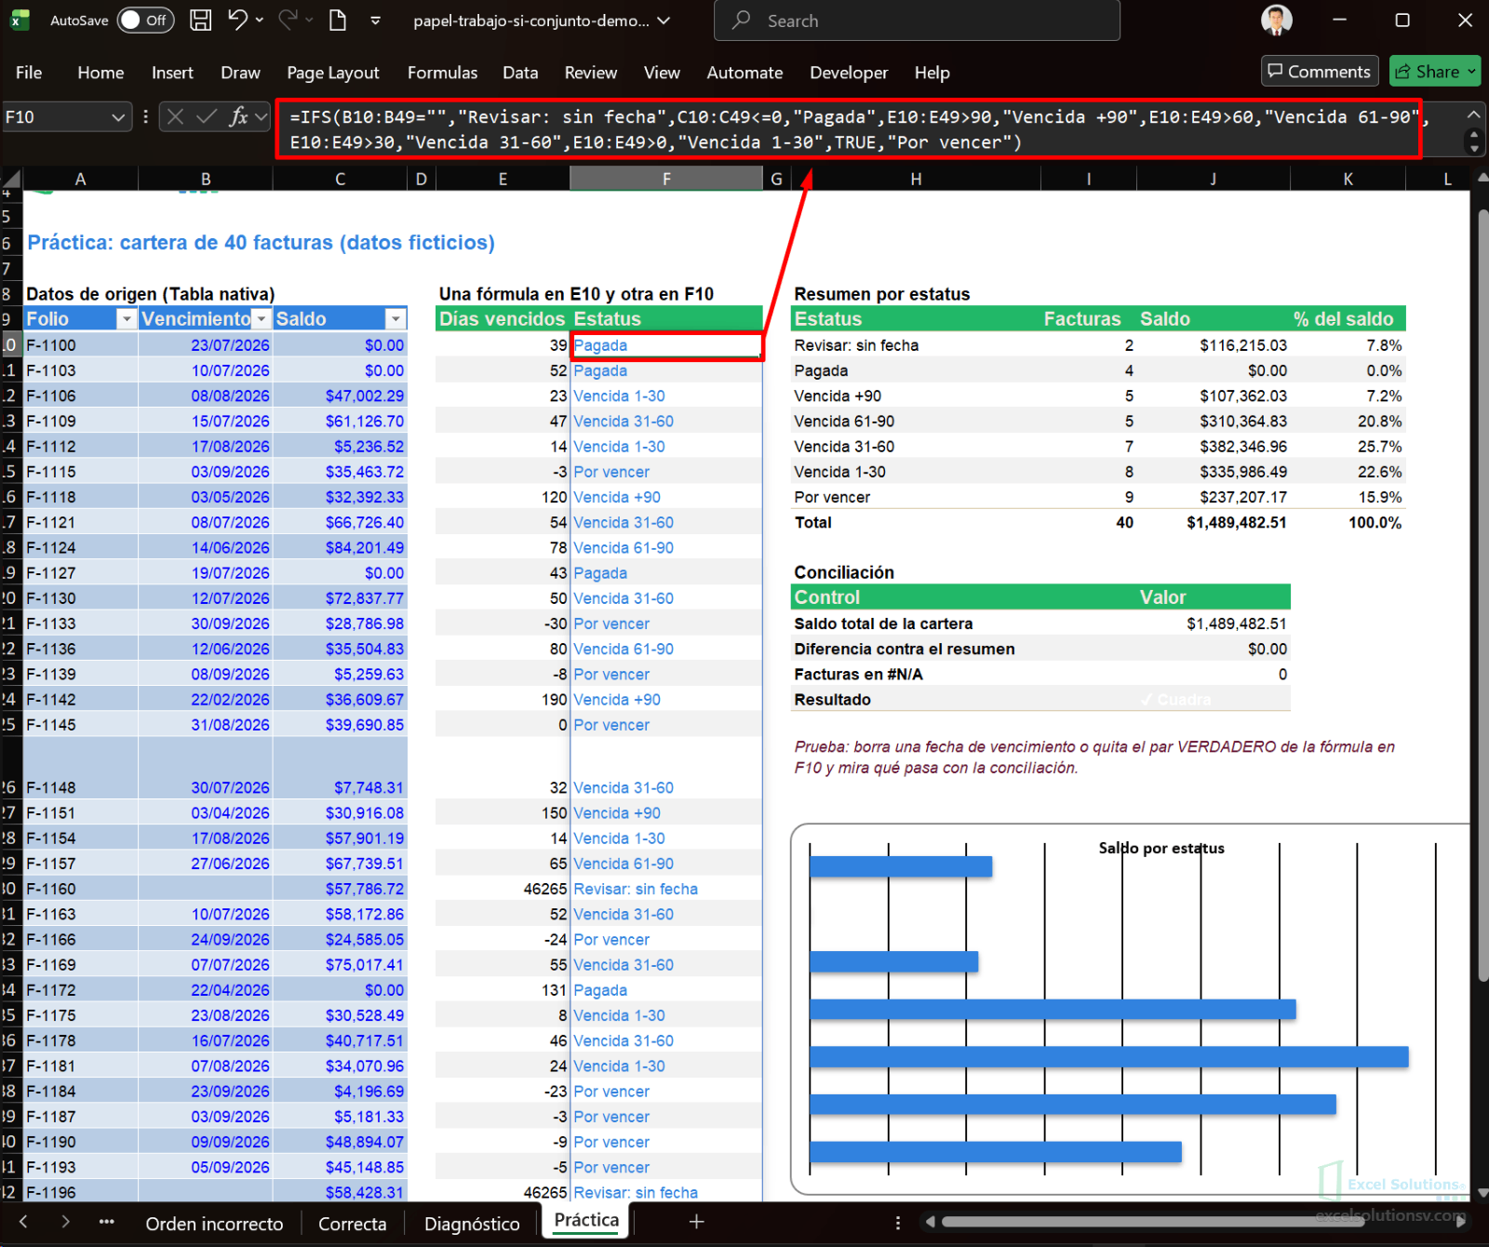Add a new sheet with plus icon
Image resolution: width=1489 pixels, height=1247 pixels.
[696, 1222]
